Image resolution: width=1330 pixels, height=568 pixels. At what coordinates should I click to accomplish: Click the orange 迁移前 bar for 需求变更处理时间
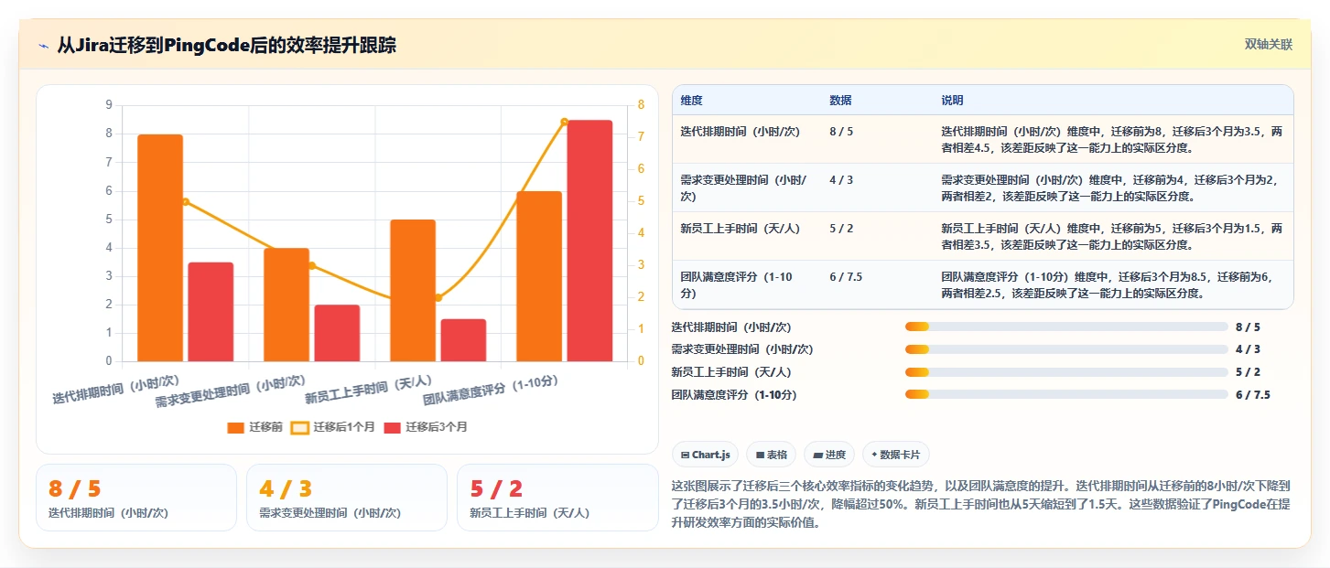click(x=287, y=305)
